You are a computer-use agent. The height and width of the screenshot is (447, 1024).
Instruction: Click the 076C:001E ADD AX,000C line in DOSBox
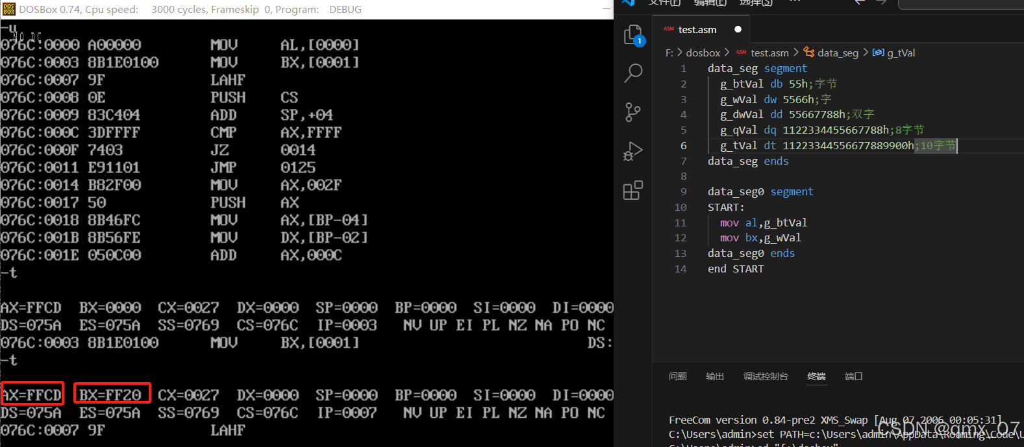pos(171,255)
